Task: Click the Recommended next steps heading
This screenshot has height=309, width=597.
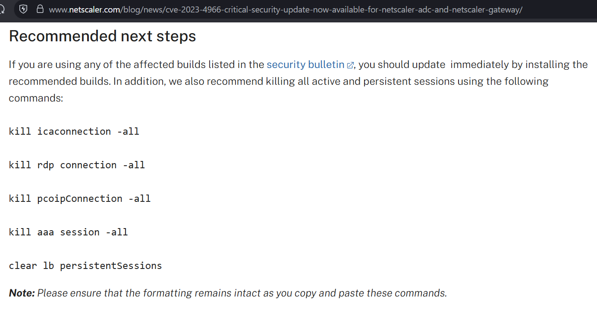Action: point(102,36)
